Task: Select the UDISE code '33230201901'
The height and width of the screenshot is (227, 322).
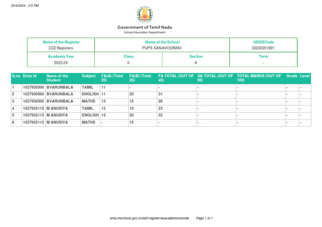Action: click(263, 48)
